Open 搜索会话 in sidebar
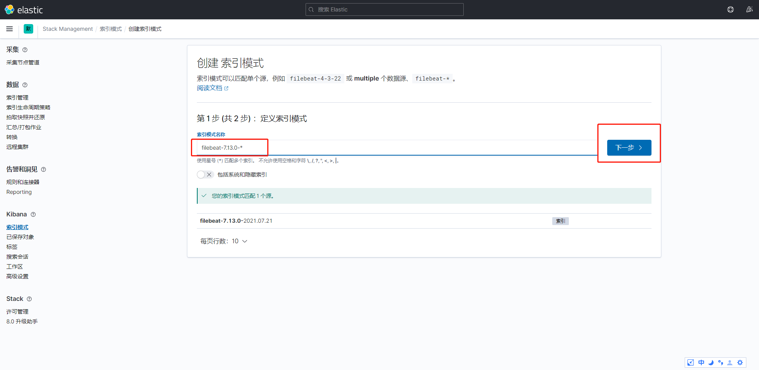759x370 pixels. (x=17, y=257)
